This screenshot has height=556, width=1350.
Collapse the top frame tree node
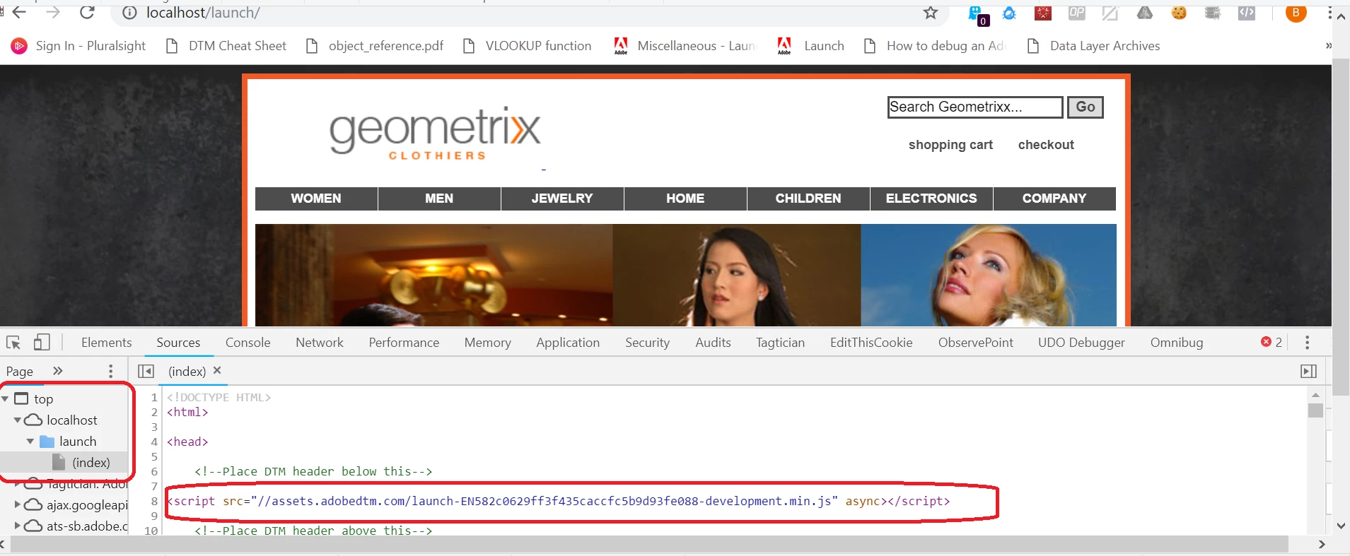(x=6, y=399)
